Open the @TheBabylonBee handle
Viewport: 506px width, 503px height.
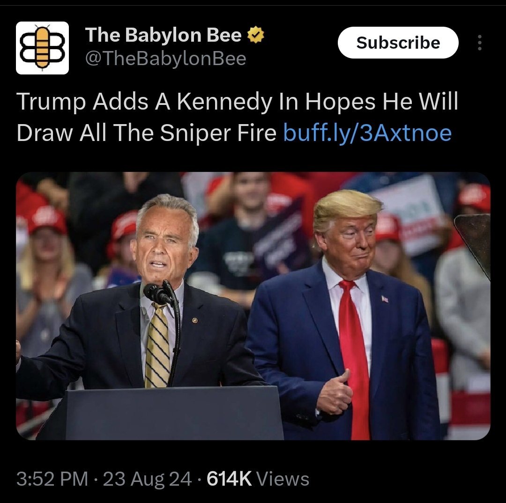coord(165,59)
